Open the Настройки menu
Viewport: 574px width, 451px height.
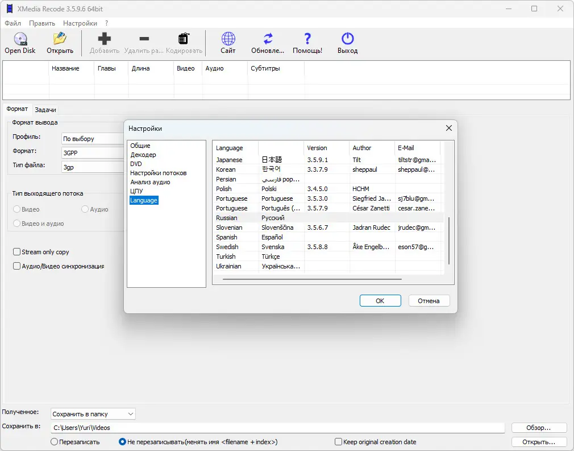click(80, 23)
